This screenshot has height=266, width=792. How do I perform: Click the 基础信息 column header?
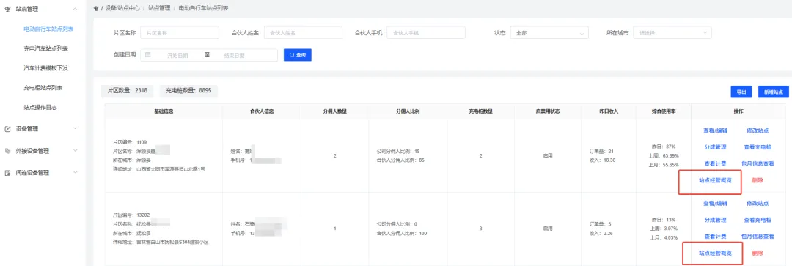point(164,111)
